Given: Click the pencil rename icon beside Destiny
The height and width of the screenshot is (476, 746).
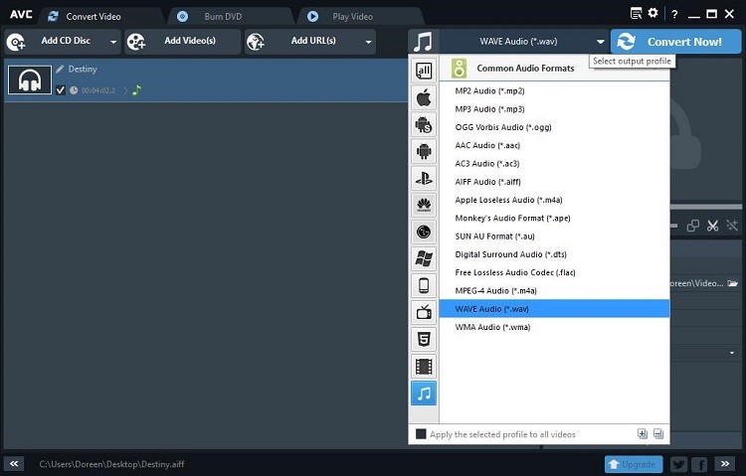Looking at the screenshot, I should [60, 70].
